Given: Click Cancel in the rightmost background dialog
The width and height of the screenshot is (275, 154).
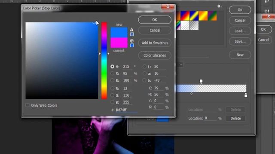Looking at the screenshot, I should click(x=263, y=40).
